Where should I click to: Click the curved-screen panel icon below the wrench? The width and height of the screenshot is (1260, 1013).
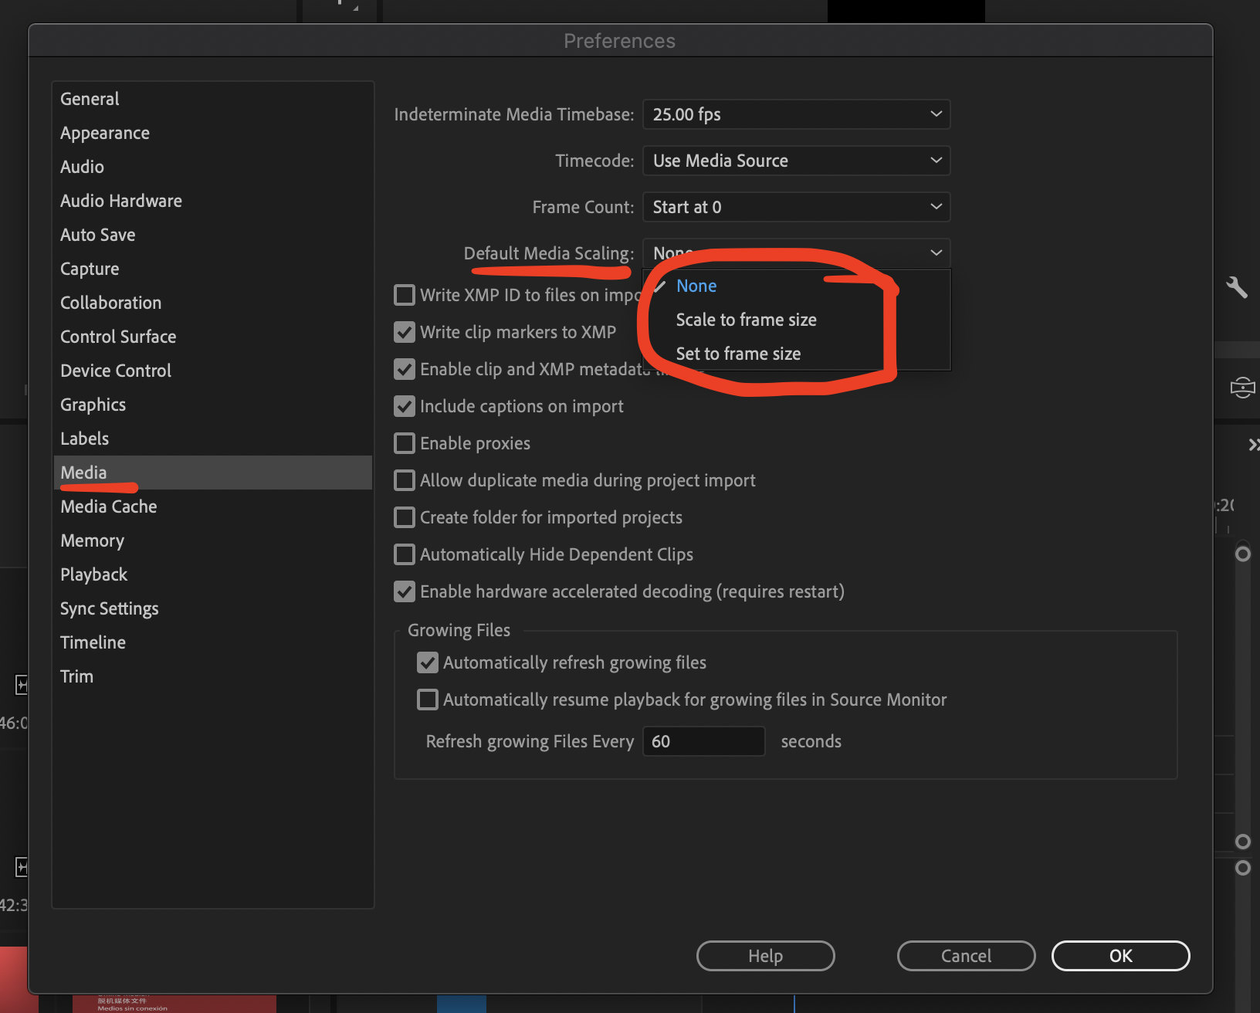[x=1242, y=388]
